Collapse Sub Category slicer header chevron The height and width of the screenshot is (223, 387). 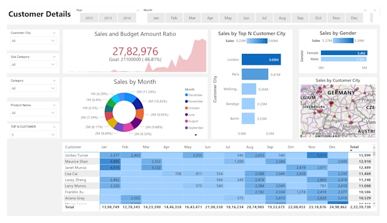coord(54,57)
